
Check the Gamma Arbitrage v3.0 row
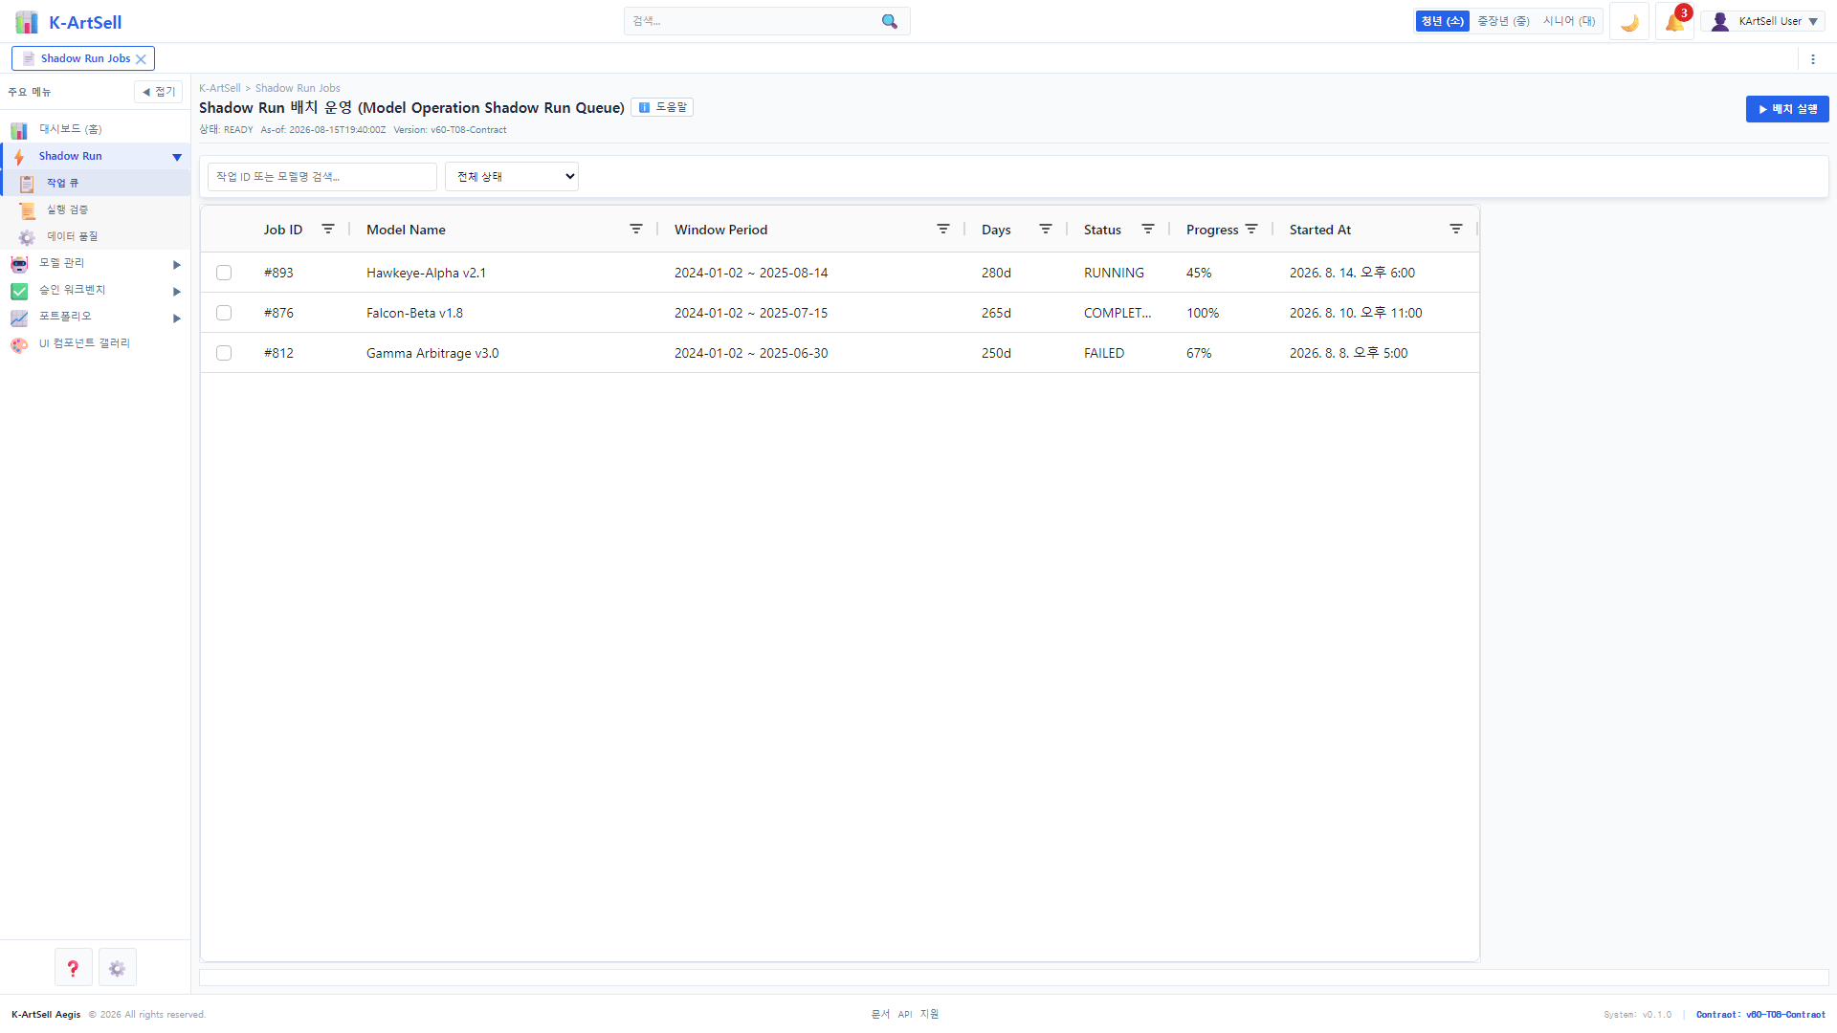pos(224,353)
